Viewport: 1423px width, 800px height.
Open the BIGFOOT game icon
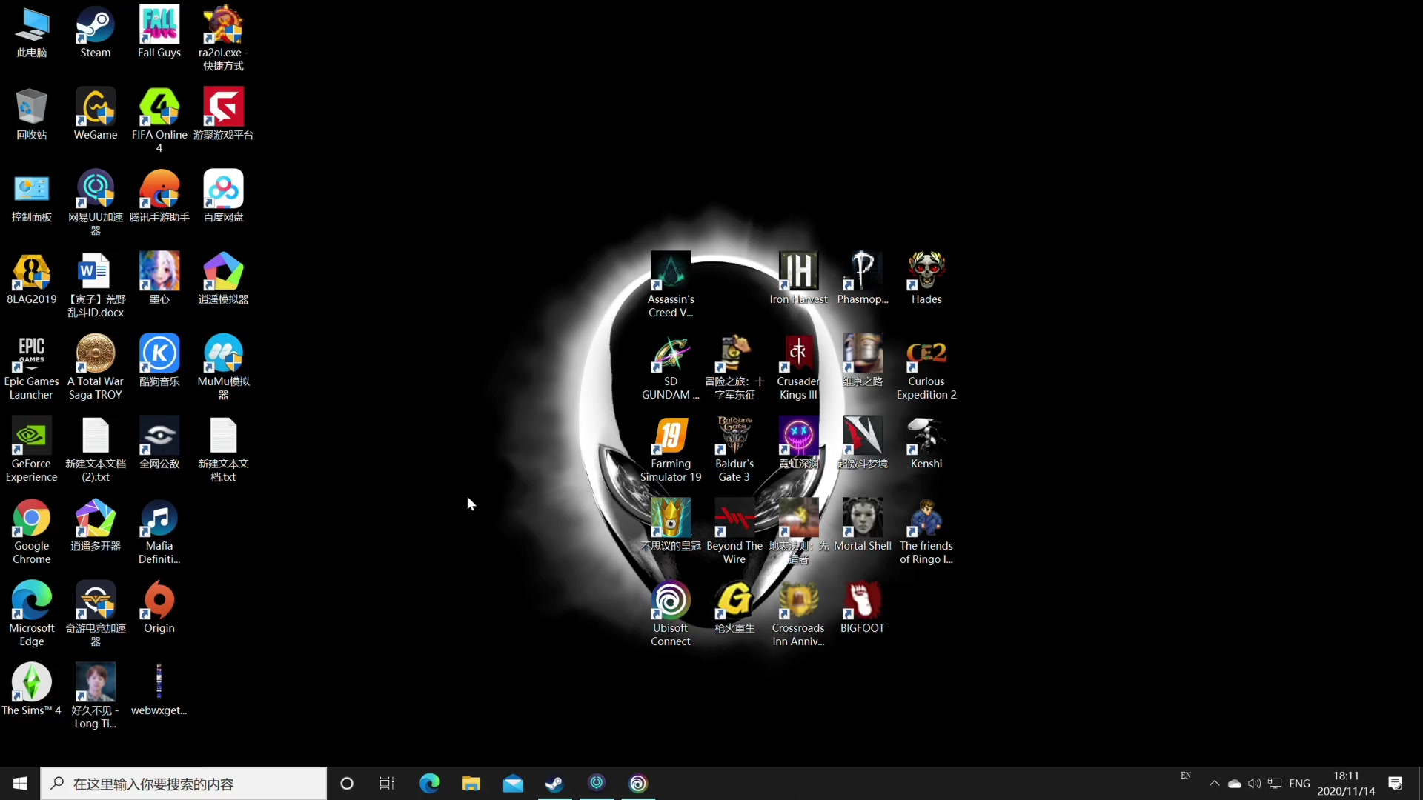point(863,607)
